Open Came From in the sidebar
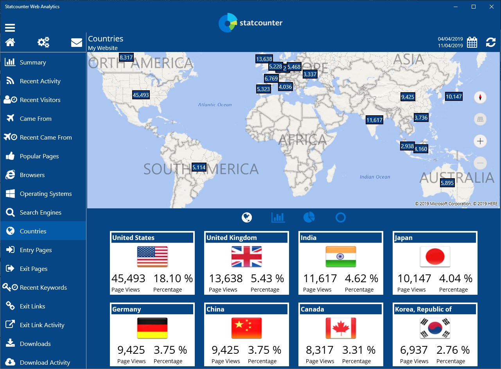This screenshot has height=369, width=501. click(43, 118)
